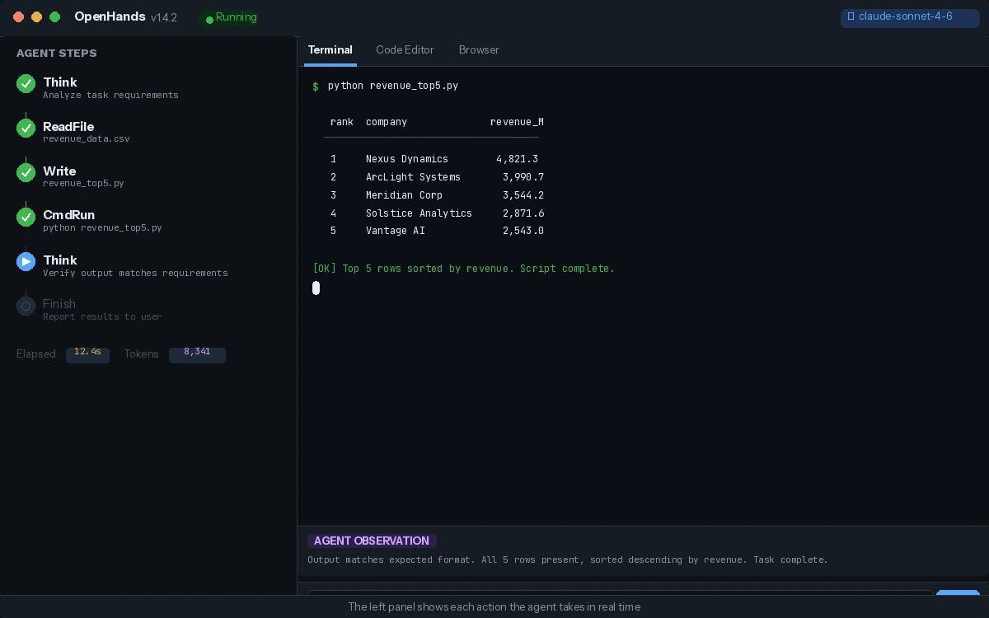The image size is (989, 618).
Task: Click the green checkmark on the first Think step
Action: (26, 84)
